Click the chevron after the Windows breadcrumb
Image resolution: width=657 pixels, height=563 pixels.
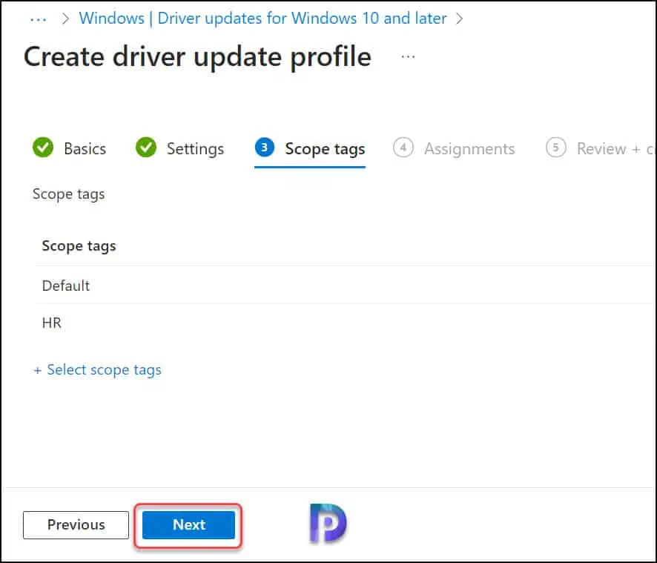[x=460, y=19]
